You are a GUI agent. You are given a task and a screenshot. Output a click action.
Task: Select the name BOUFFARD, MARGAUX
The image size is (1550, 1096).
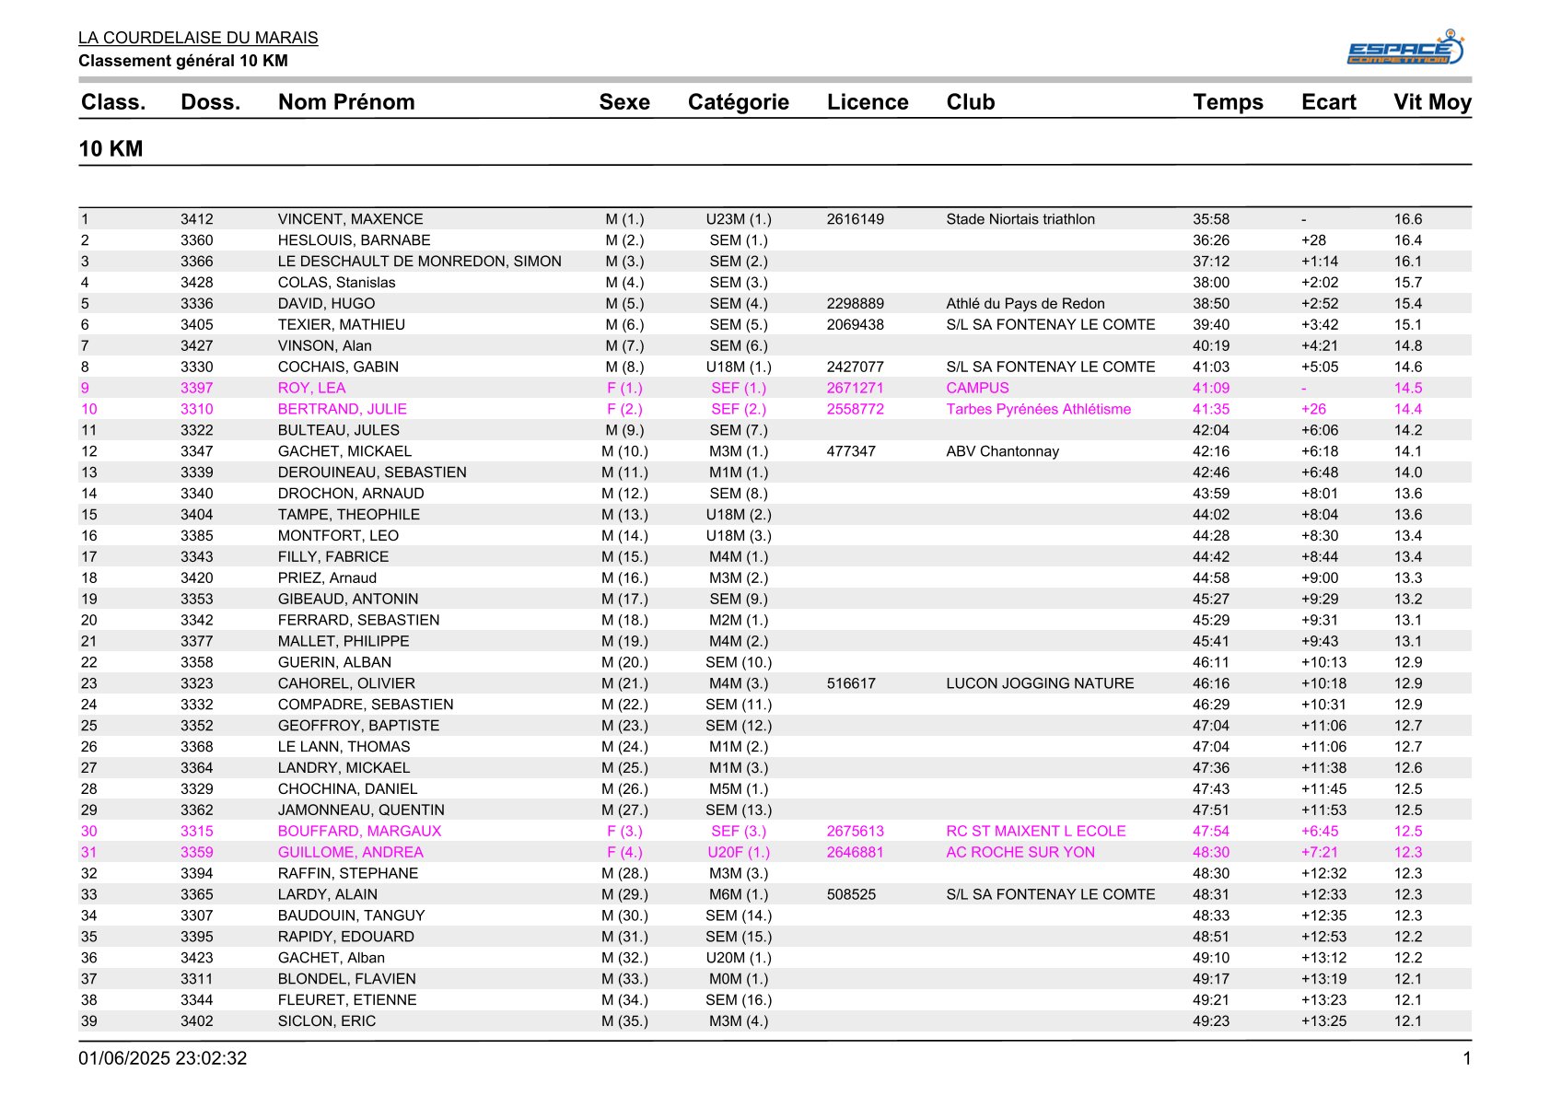(x=360, y=834)
